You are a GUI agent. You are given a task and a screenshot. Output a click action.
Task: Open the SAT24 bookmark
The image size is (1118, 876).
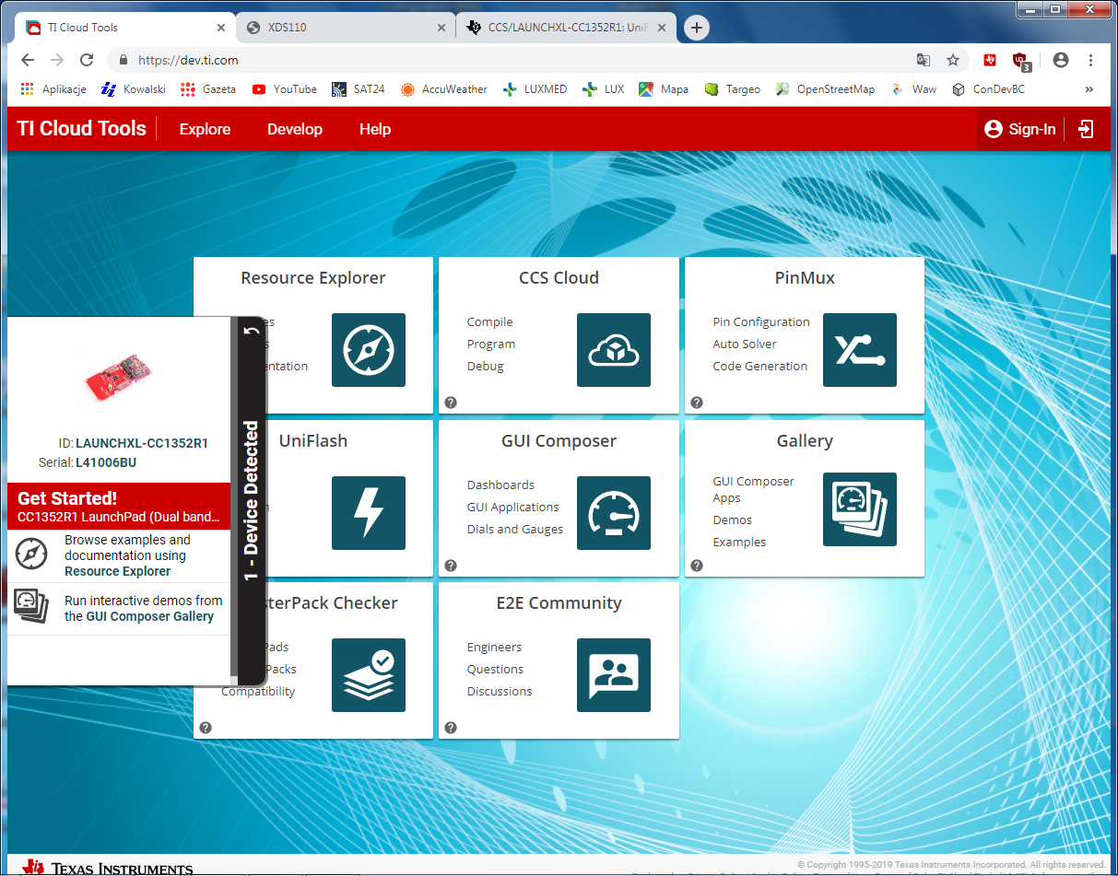point(359,89)
